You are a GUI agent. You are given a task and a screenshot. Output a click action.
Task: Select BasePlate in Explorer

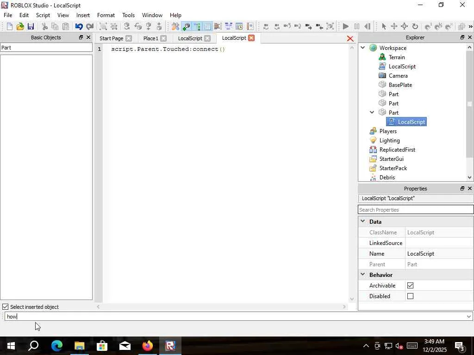(x=400, y=85)
